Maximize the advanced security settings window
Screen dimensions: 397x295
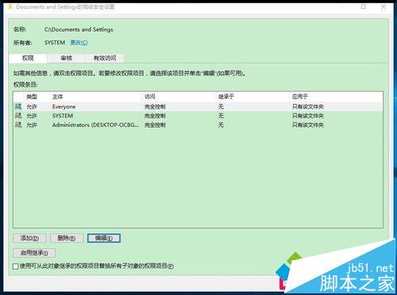click(x=364, y=6)
